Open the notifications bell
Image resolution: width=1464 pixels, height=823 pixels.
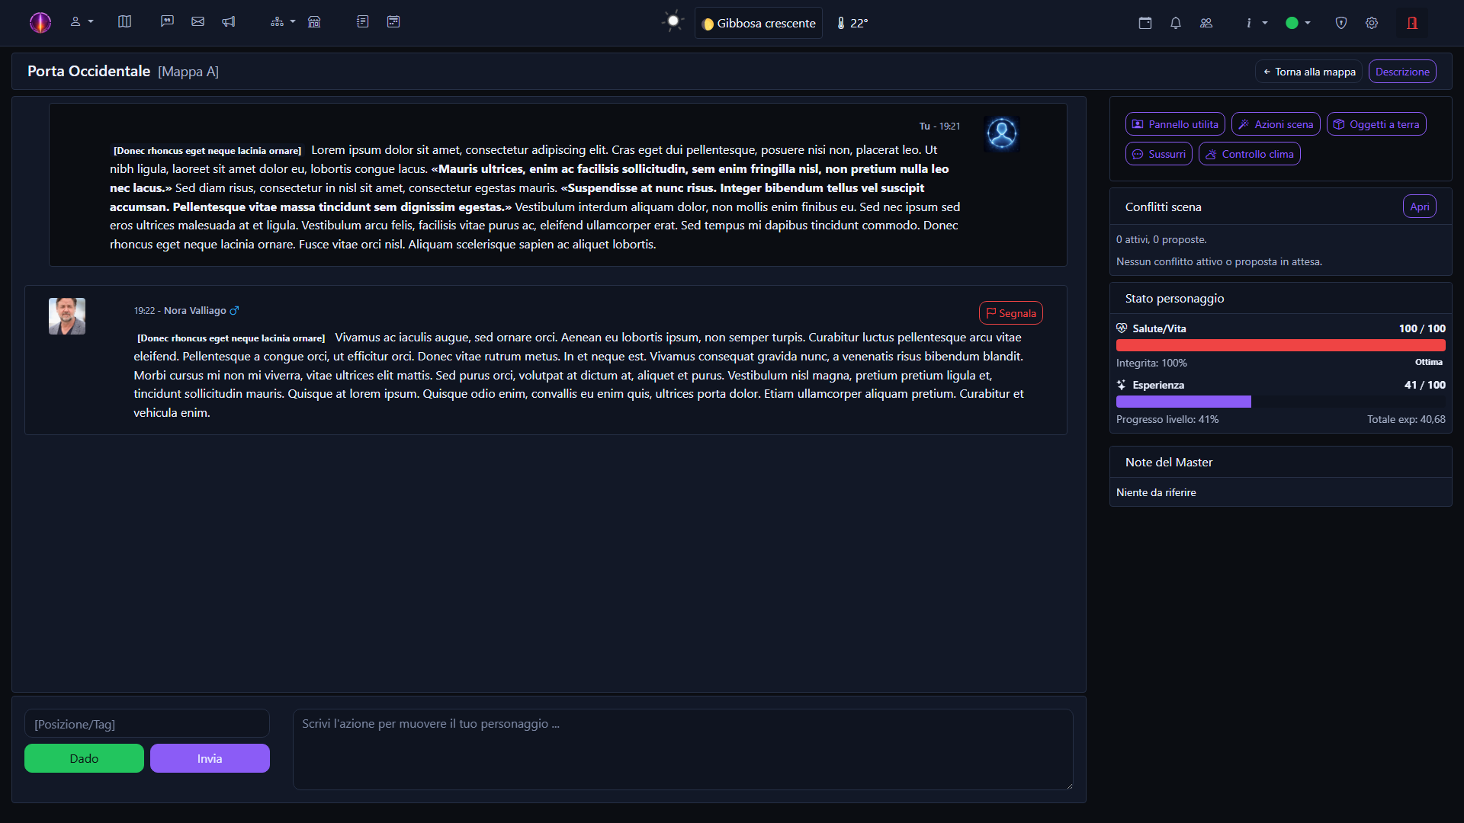click(x=1175, y=23)
